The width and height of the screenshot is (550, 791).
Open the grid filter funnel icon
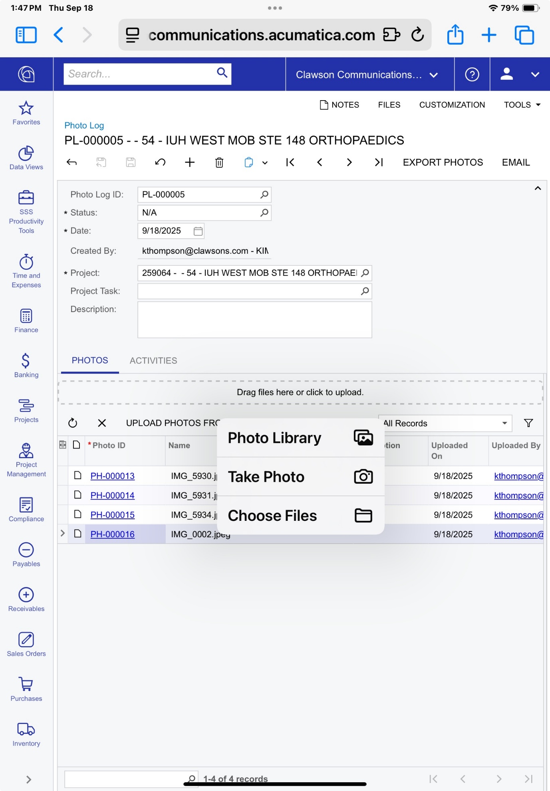coord(528,423)
